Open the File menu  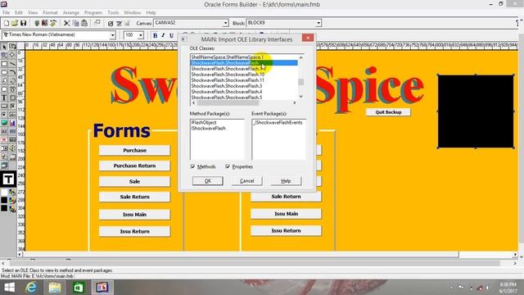point(6,13)
